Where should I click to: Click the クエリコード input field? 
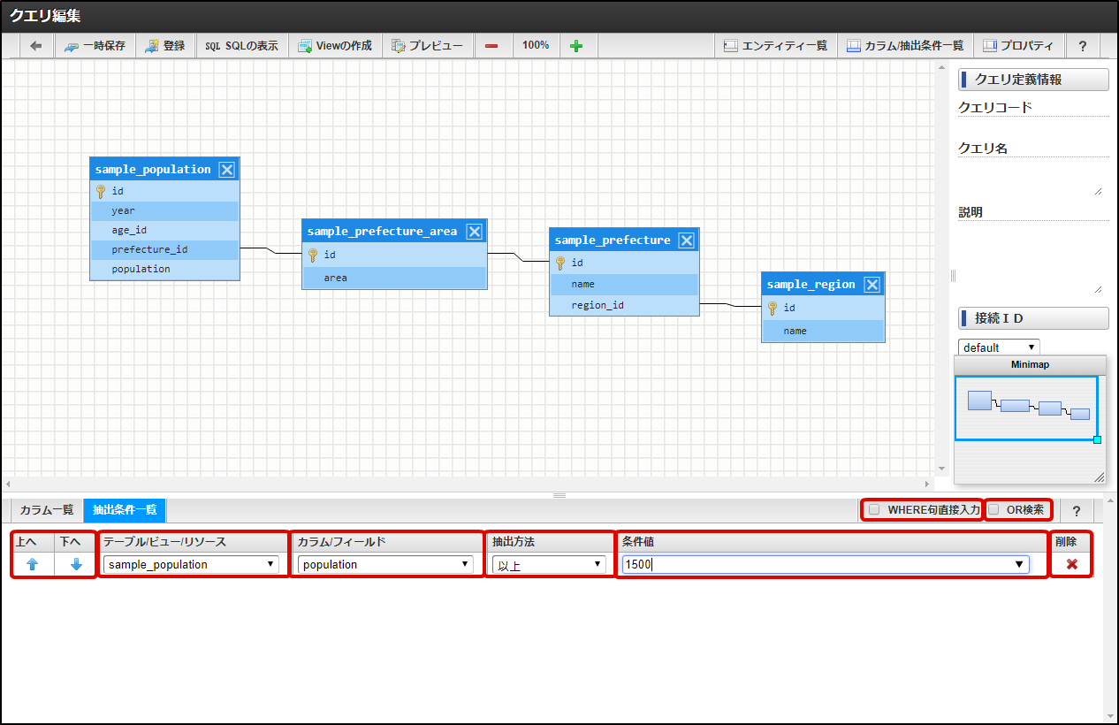click(1033, 126)
